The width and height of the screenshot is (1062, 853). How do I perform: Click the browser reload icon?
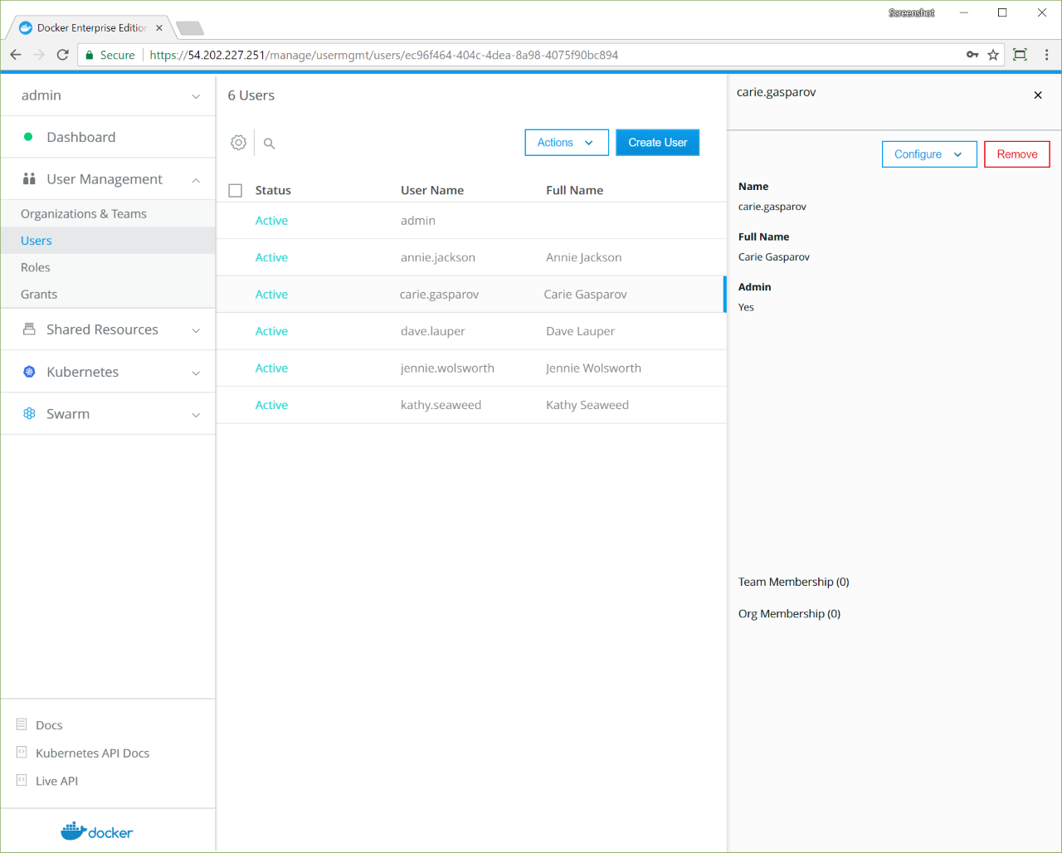tap(62, 55)
